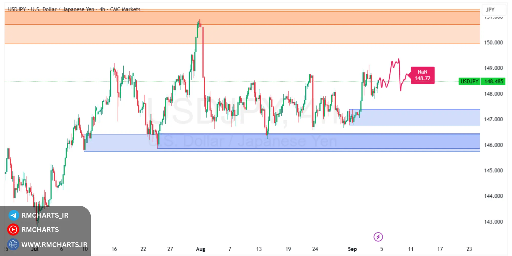Click the 149.000 level on the price scale
The width and height of the screenshot is (512, 256).
[493, 68]
